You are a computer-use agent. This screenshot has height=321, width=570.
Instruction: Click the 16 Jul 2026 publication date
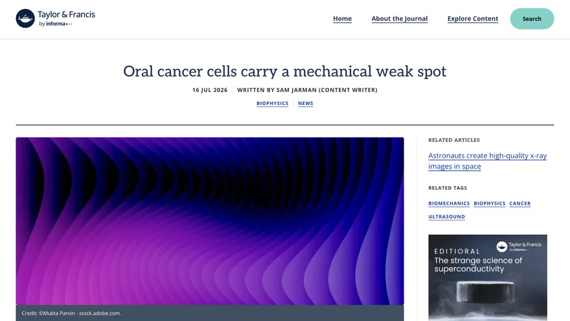point(210,90)
